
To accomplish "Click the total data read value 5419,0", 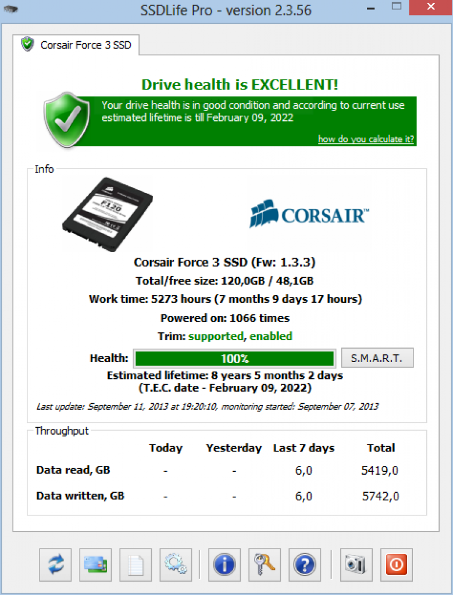I will click(380, 471).
